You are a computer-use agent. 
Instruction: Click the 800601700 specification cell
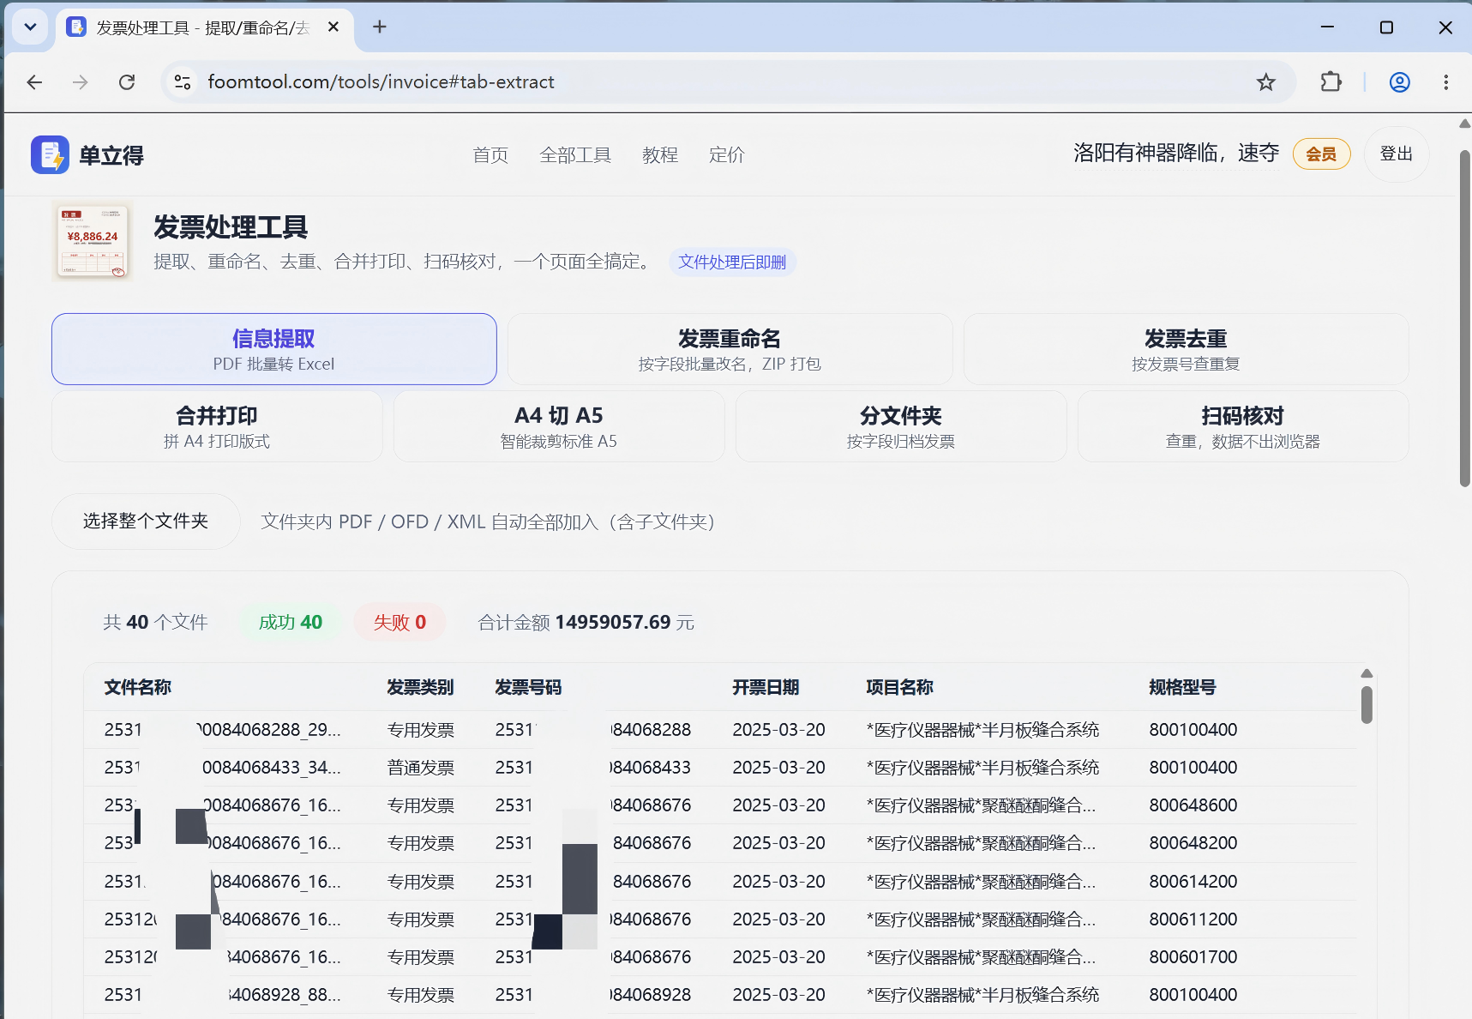1193,957
